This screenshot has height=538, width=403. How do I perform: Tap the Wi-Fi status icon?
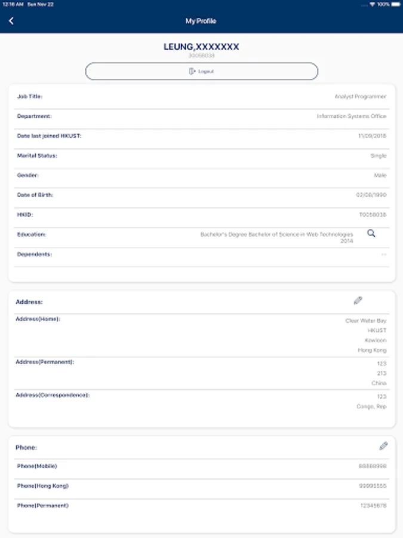coord(372,4)
